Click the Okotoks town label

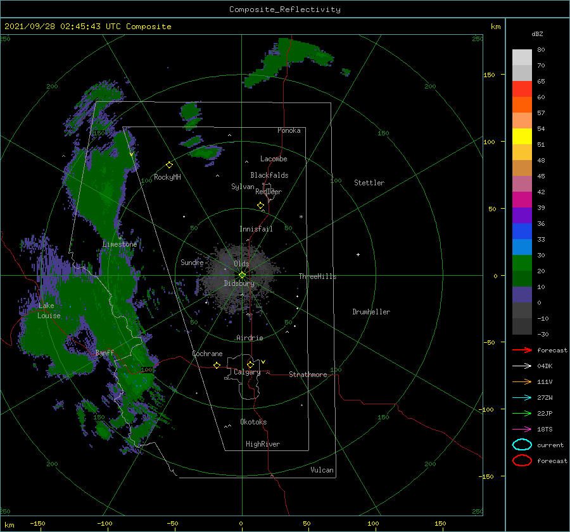coord(253,422)
